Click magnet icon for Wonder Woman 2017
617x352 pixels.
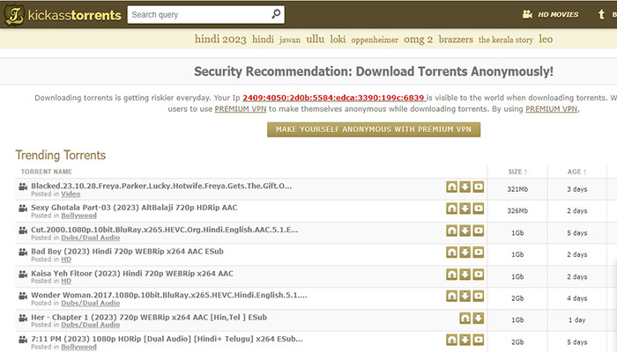tap(451, 296)
